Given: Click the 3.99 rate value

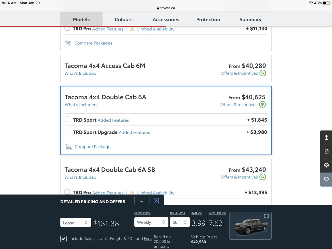Looking at the screenshot, I should coord(198,223).
